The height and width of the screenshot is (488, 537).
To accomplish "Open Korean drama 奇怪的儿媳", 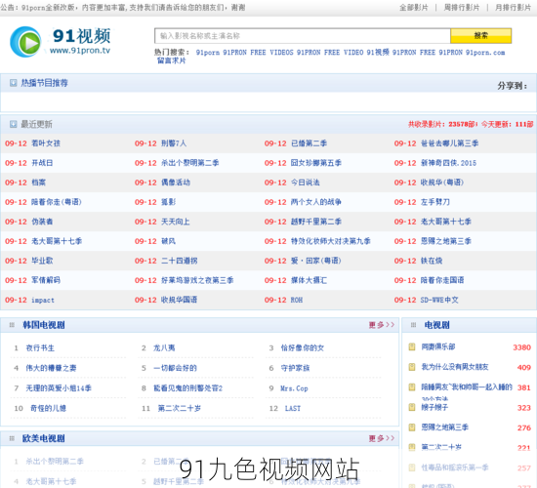I will (48, 408).
